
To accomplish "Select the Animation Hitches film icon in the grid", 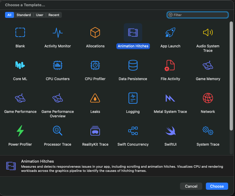I will (133, 32).
